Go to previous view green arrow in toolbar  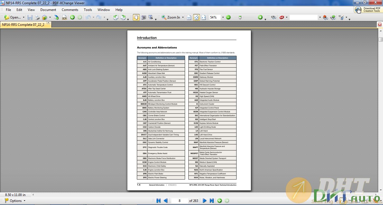point(72,17)
